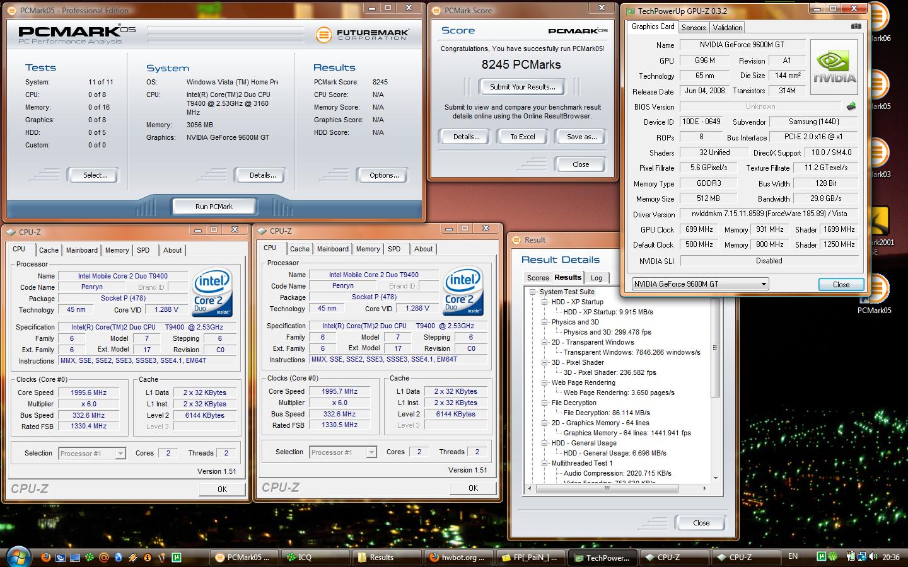Open Cache tab in right CPU-Z
Image resolution: width=908 pixels, height=567 pixels.
point(300,249)
